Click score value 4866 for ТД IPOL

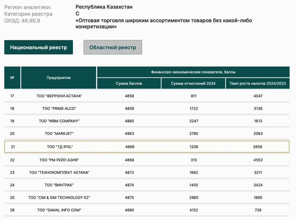coord(130,147)
